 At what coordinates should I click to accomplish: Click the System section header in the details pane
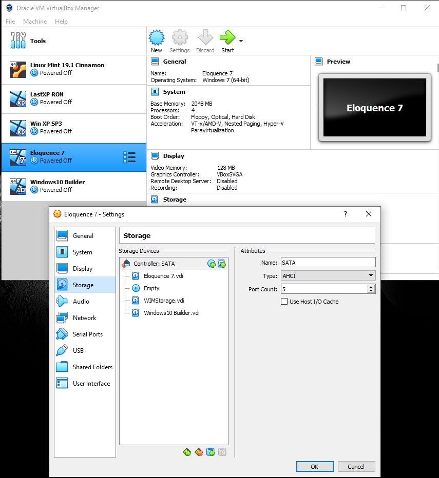pos(174,92)
